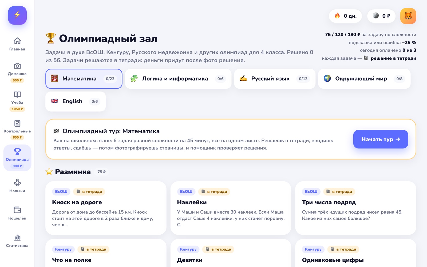The width and height of the screenshot is (427, 267).
Task: Click the lightning bolt app logo
Action: [x=17, y=15]
